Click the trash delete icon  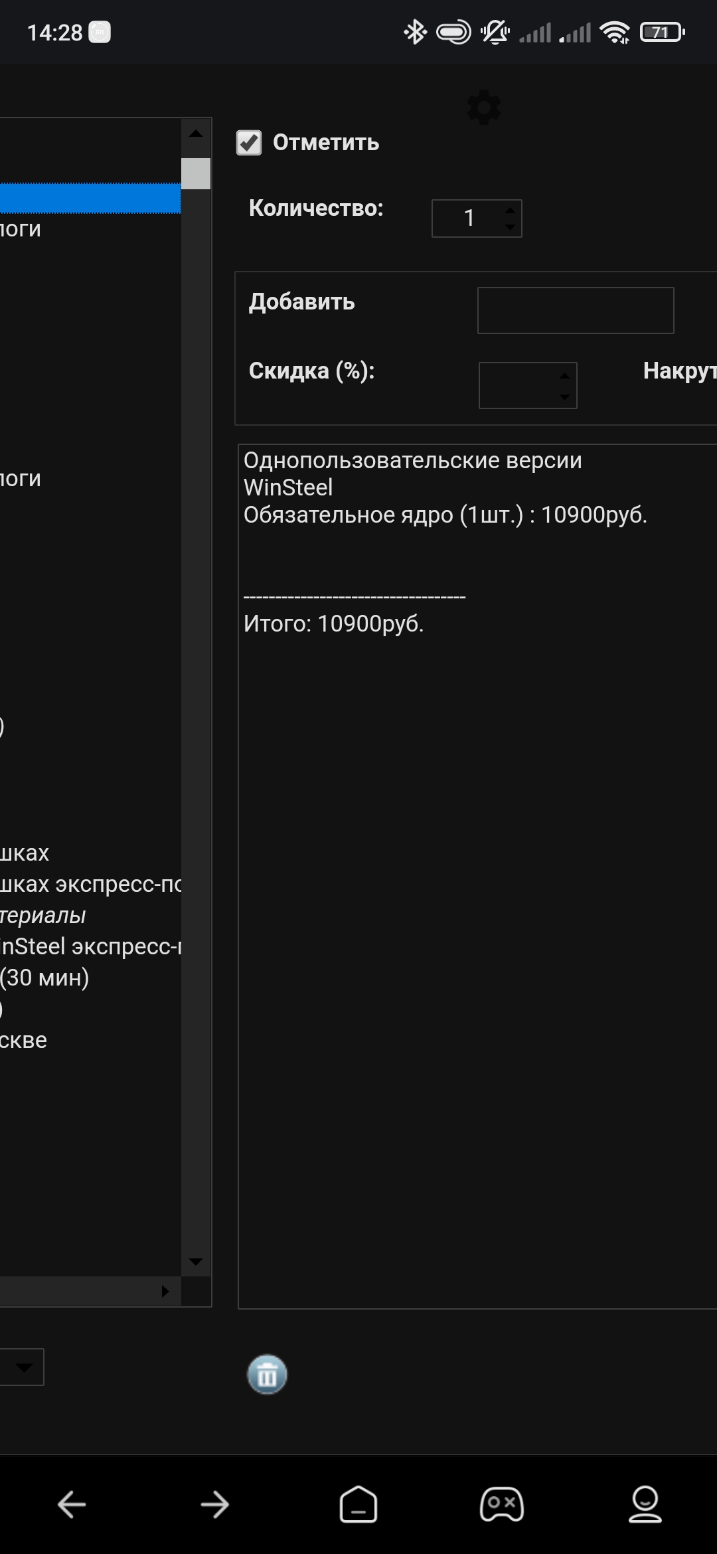[267, 1374]
